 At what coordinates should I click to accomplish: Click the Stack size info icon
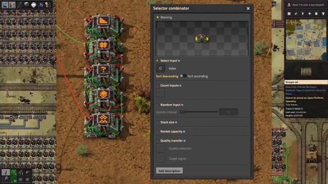tap(176, 123)
